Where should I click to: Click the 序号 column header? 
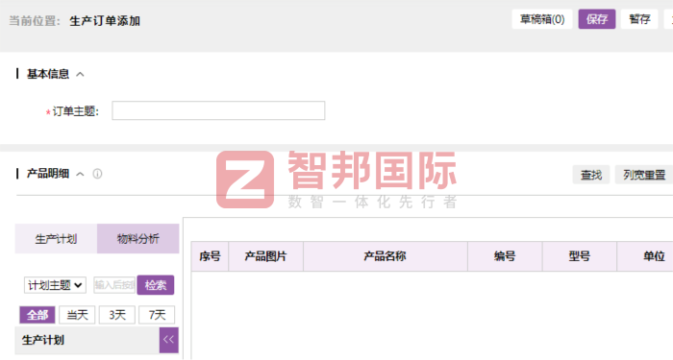[x=210, y=256]
